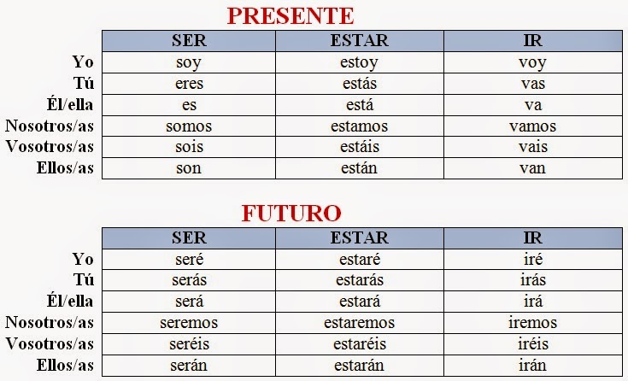Click the cell containing seré
The image size is (628, 381).
pos(188,259)
